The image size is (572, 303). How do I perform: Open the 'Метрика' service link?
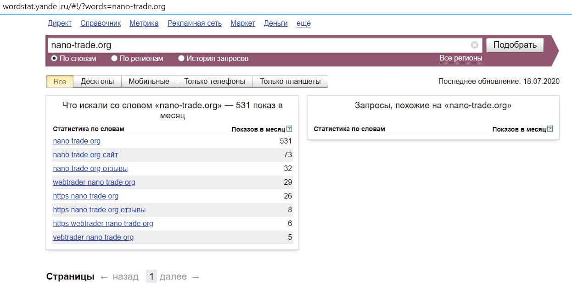pos(144,23)
